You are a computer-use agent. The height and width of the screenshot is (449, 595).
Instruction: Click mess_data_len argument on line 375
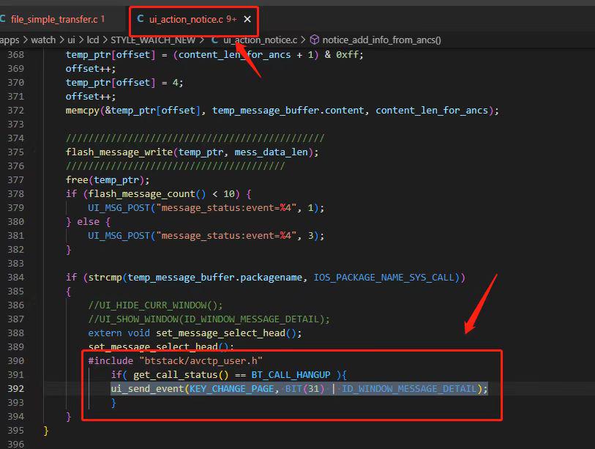point(271,152)
